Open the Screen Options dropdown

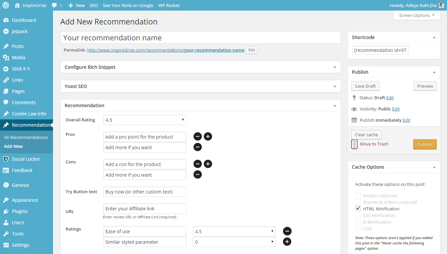click(x=417, y=16)
